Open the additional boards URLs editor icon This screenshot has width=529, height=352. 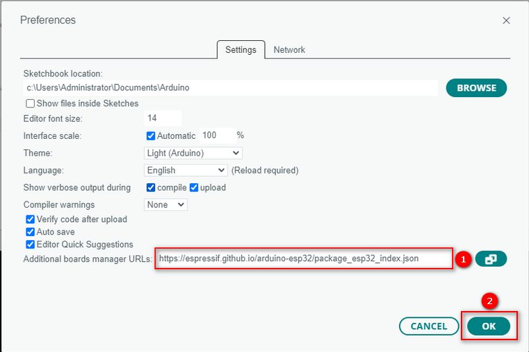coord(491,259)
